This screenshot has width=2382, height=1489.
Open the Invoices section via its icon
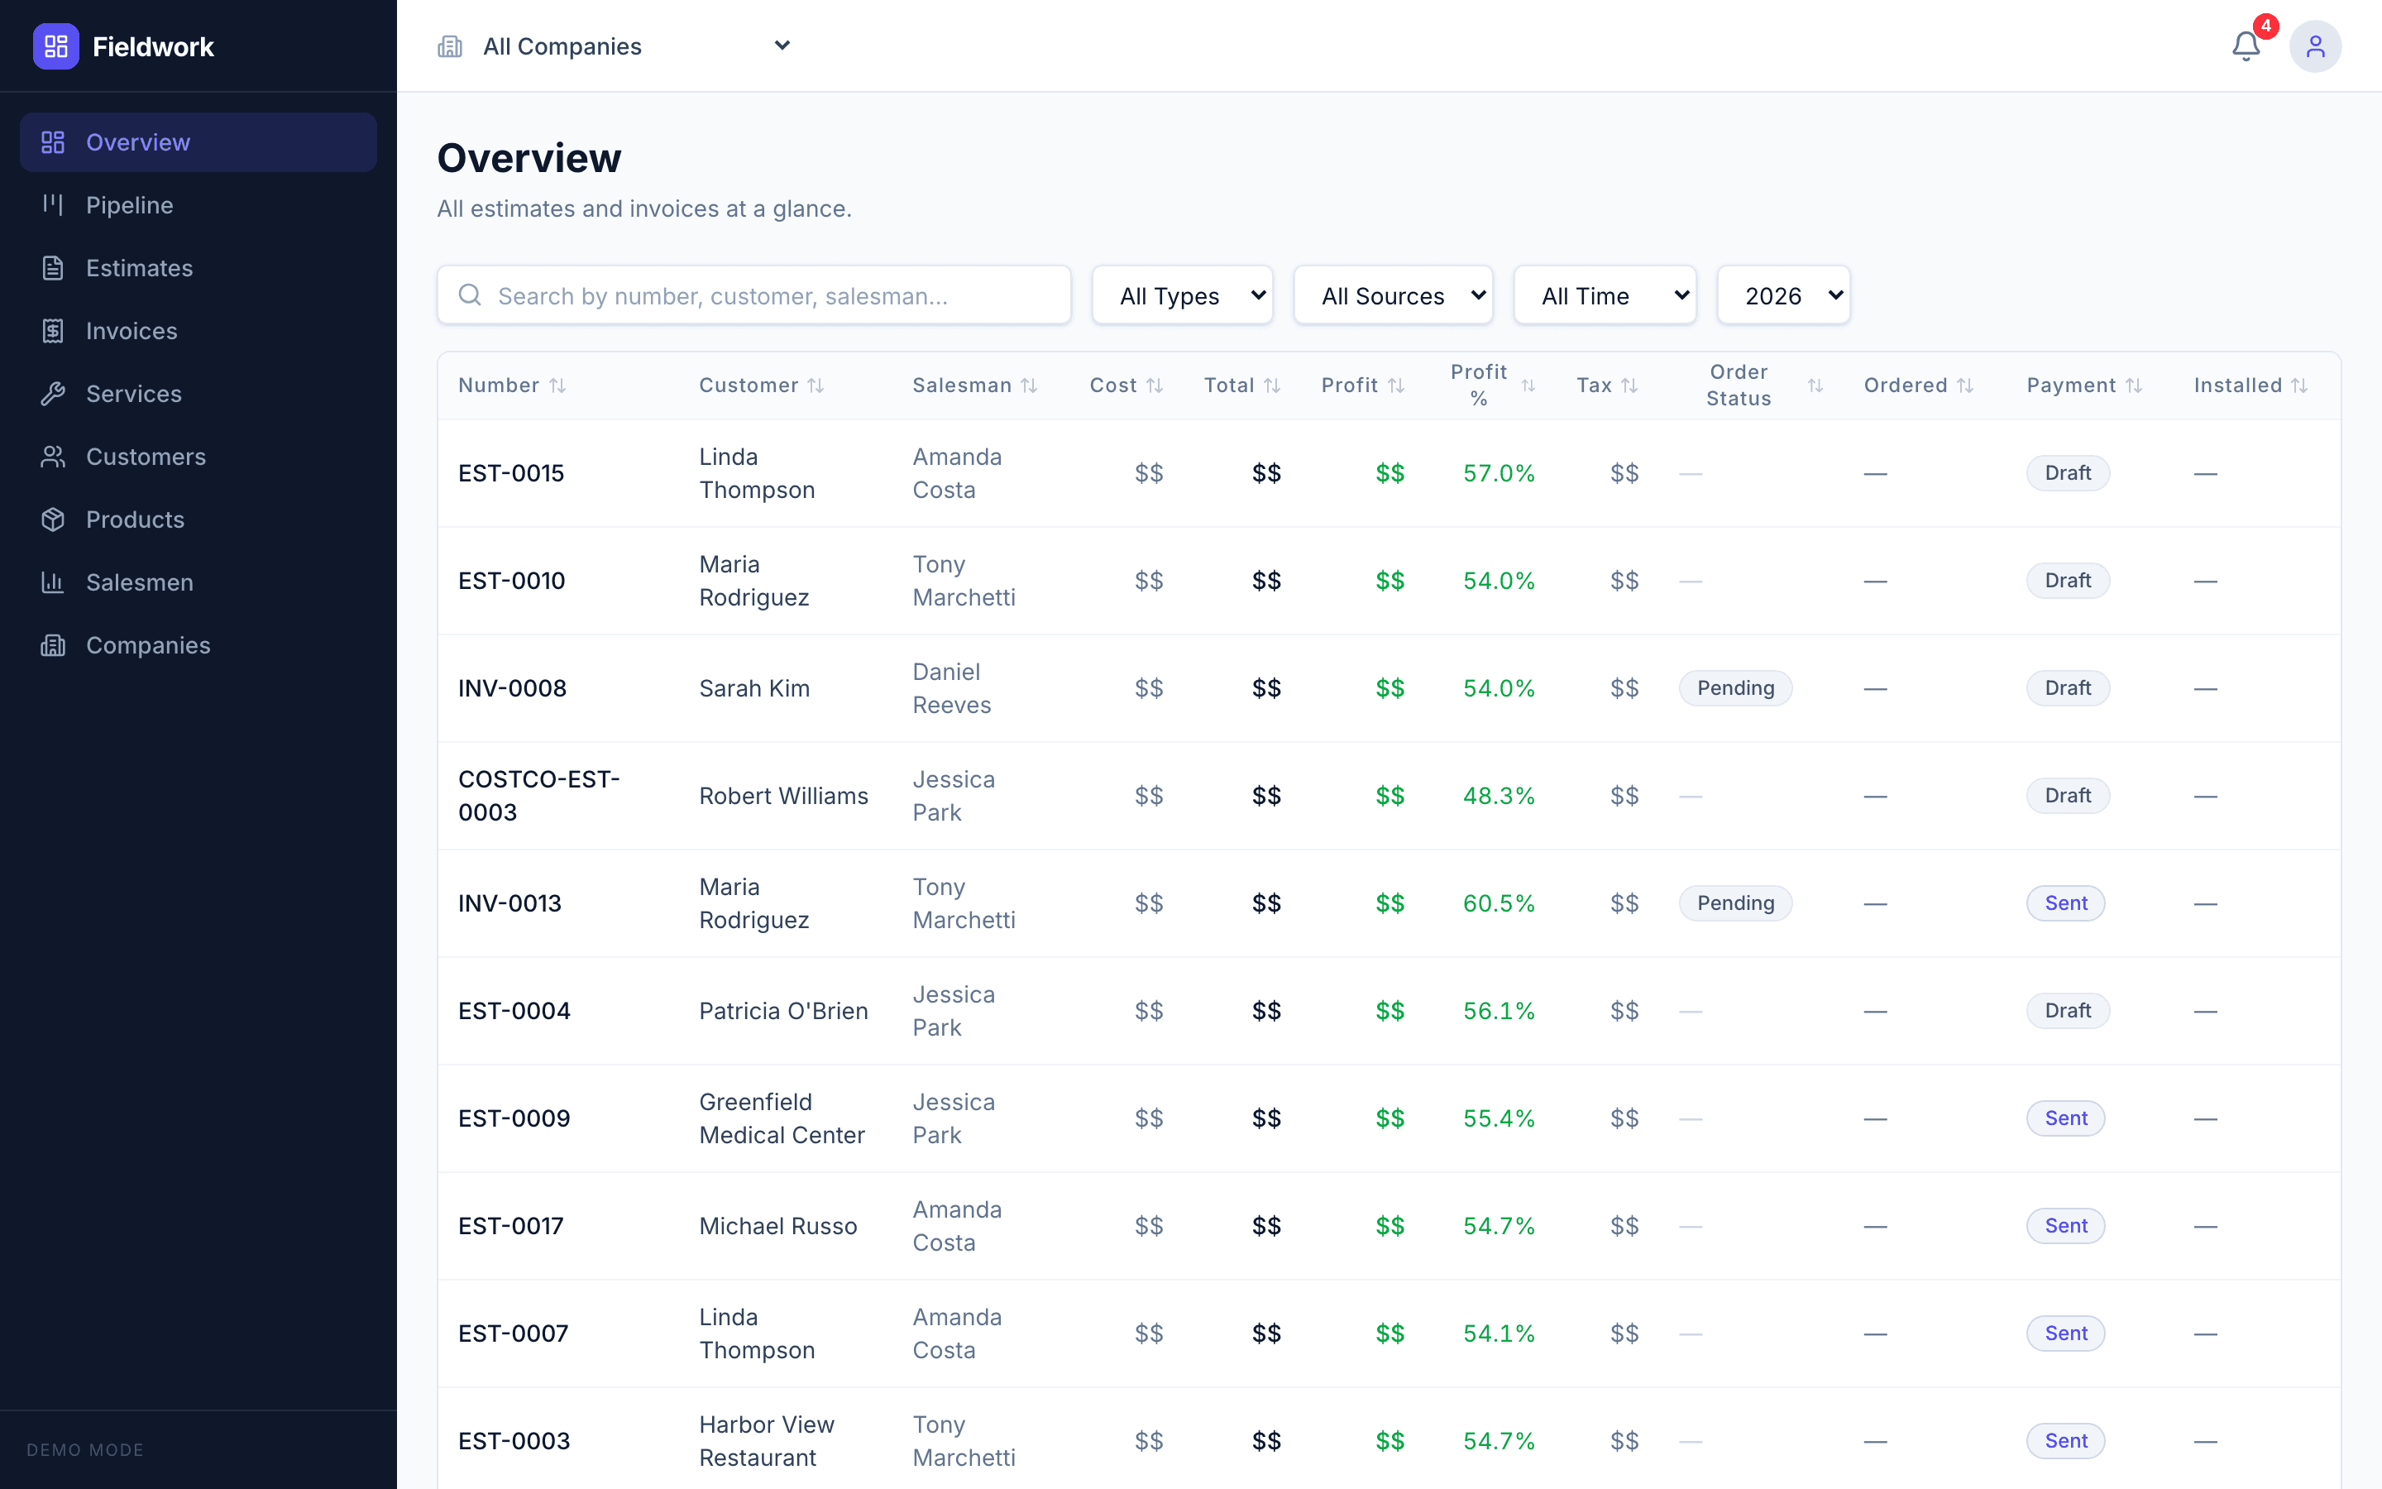(x=54, y=331)
